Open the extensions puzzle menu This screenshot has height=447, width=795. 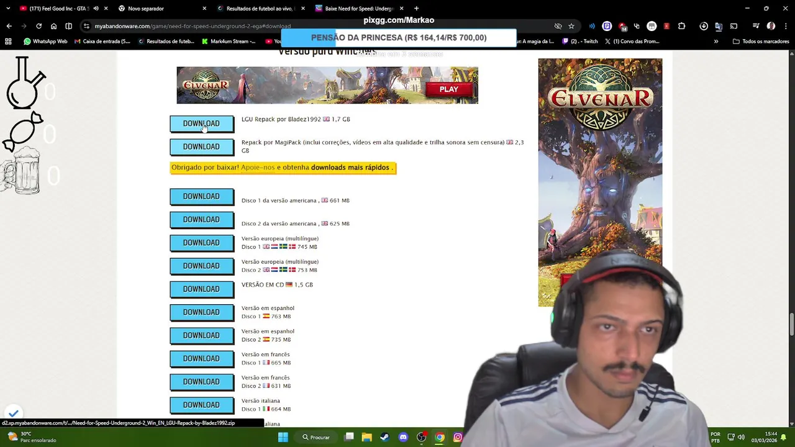tap(681, 26)
